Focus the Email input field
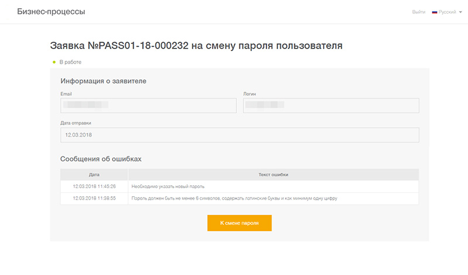This screenshot has height=275, width=468. (149, 106)
